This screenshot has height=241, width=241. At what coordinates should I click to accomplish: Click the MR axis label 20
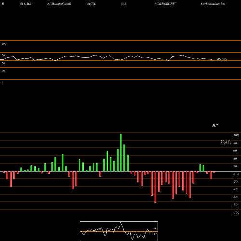pyautogui.click(x=235, y=166)
